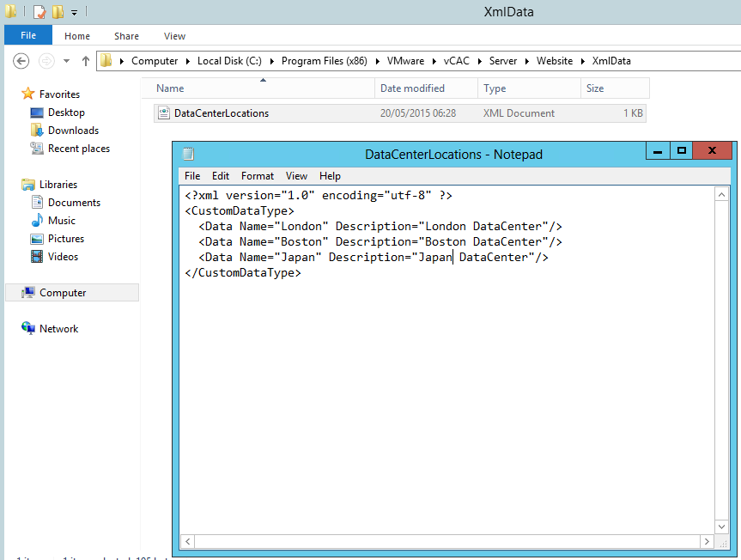Select the DataCenterLocations XML file icon
Screen dimensions: 741x560
tap(163, 113)
